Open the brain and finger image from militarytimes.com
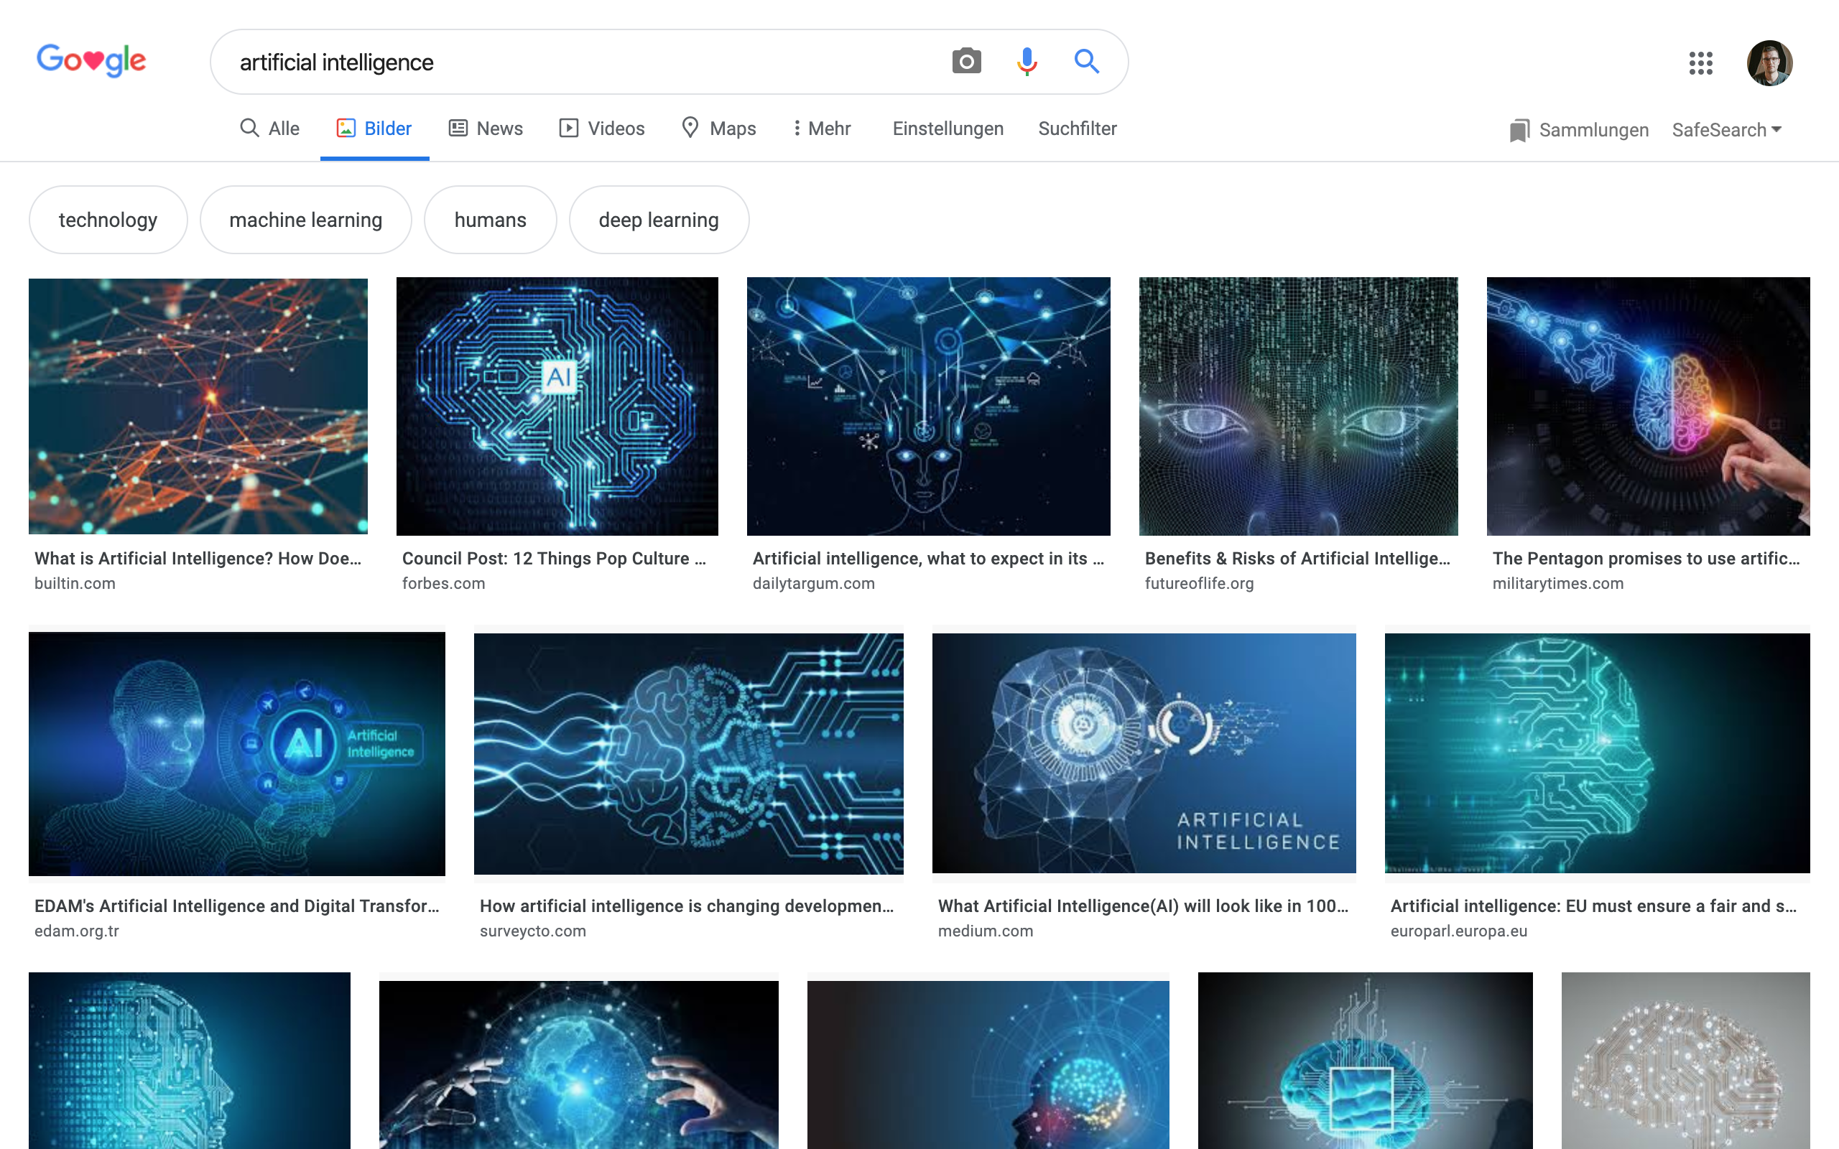 click(1648, 406)
